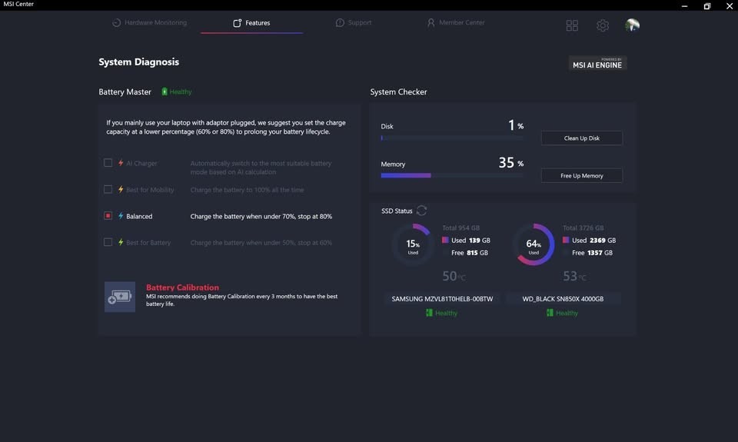Click Samsung SSD Healthy status icon
Screen dimensions: 738x442
(x=429, y=313)
